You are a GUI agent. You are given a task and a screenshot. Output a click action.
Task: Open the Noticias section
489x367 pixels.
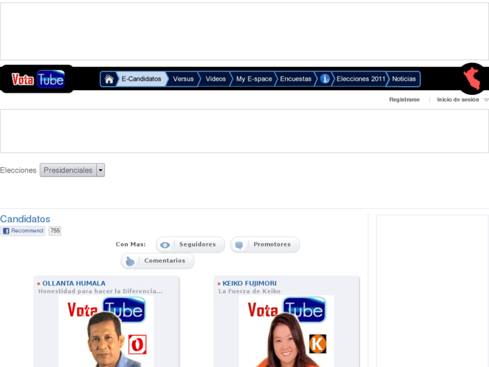[404, 79]
